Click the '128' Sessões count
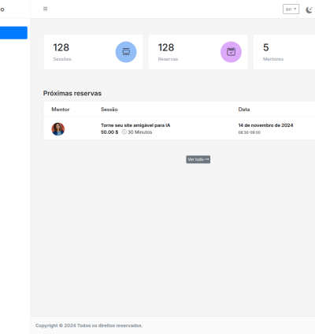Viewport: 315px width, 334px height. [x=61, y=47]
